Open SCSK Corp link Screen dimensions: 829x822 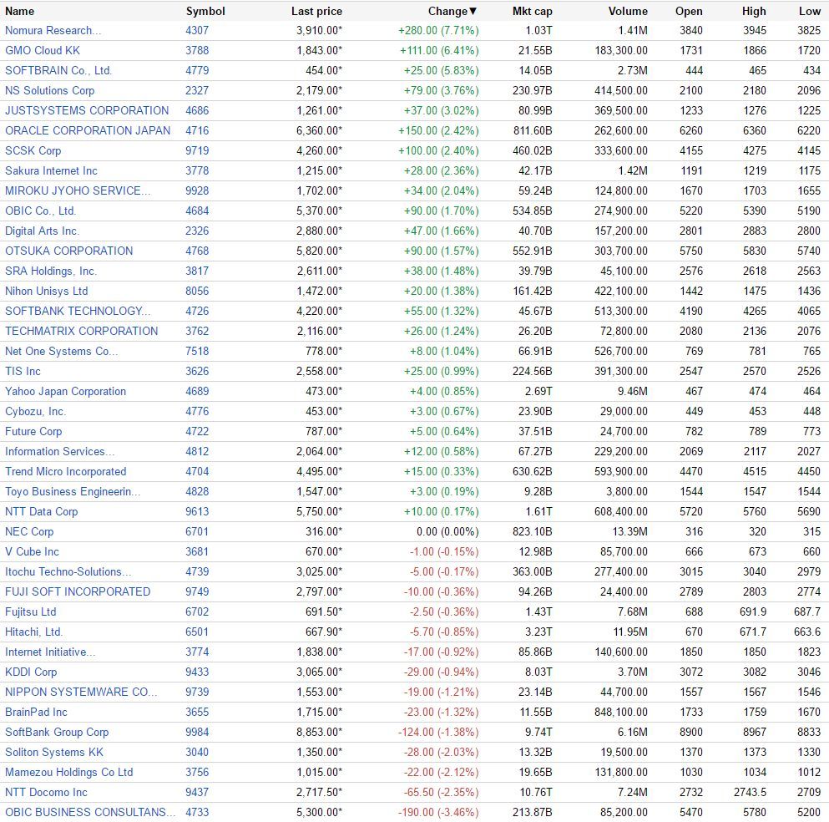click(x=33, y=150)
